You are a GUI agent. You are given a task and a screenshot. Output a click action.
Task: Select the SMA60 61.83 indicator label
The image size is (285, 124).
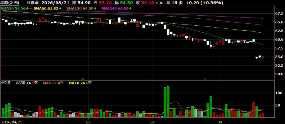[47, 8]
